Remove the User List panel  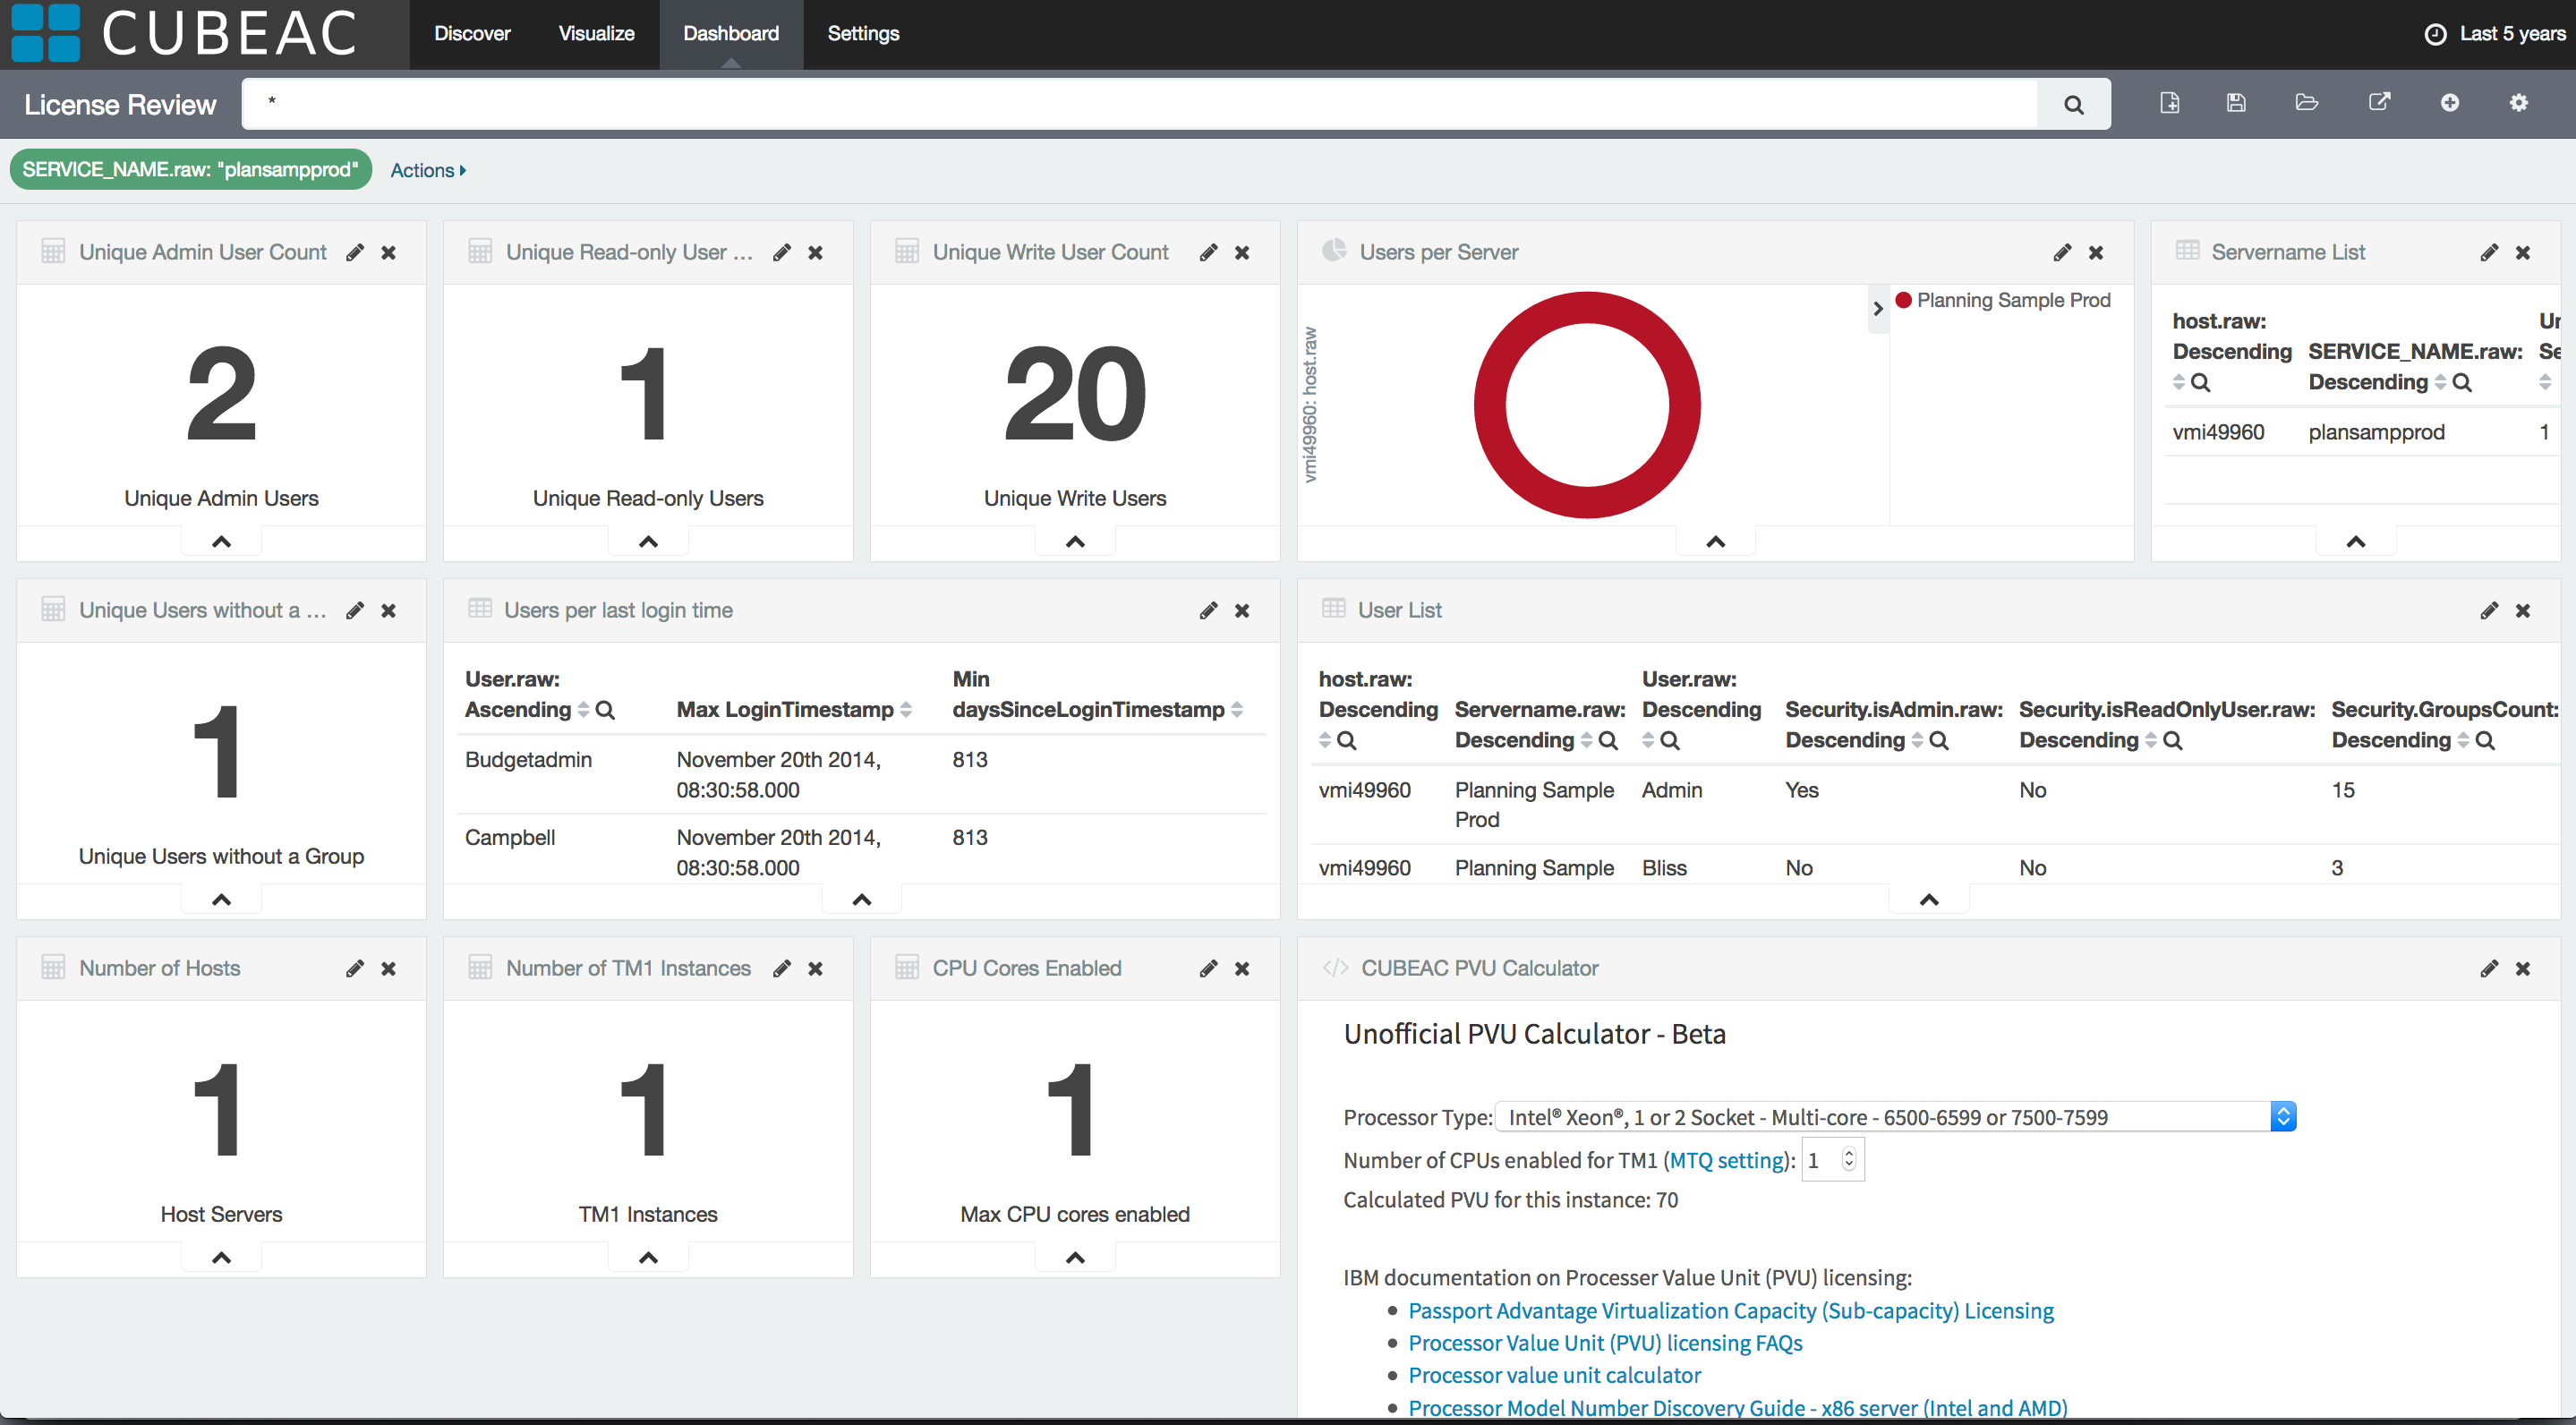2522,611
